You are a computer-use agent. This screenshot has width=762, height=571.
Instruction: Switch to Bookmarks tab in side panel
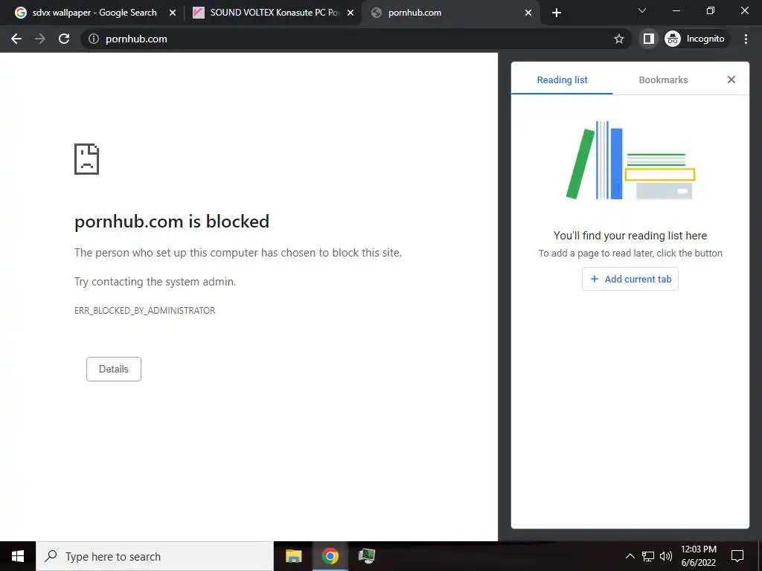(x=663, y=80)
